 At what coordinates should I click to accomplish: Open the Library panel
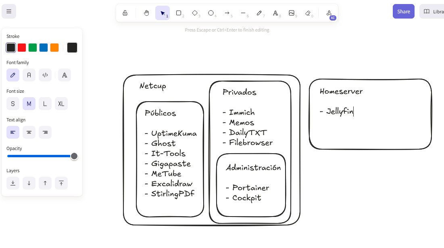coord(432,12)
